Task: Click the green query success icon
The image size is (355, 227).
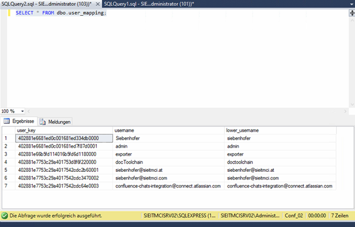Action: tap(4, 216)
